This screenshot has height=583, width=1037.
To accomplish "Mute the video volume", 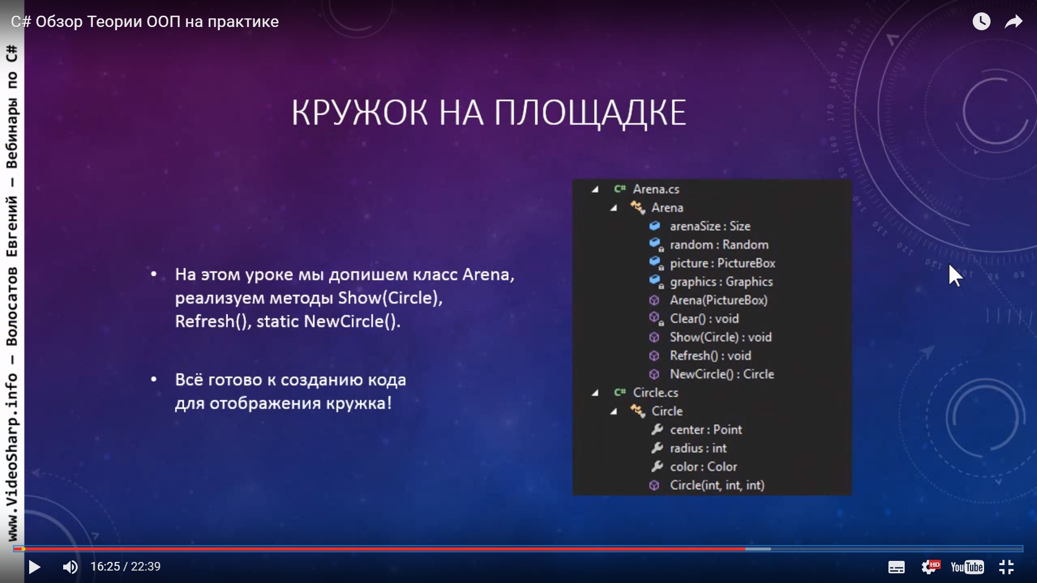I will point(70,567).
